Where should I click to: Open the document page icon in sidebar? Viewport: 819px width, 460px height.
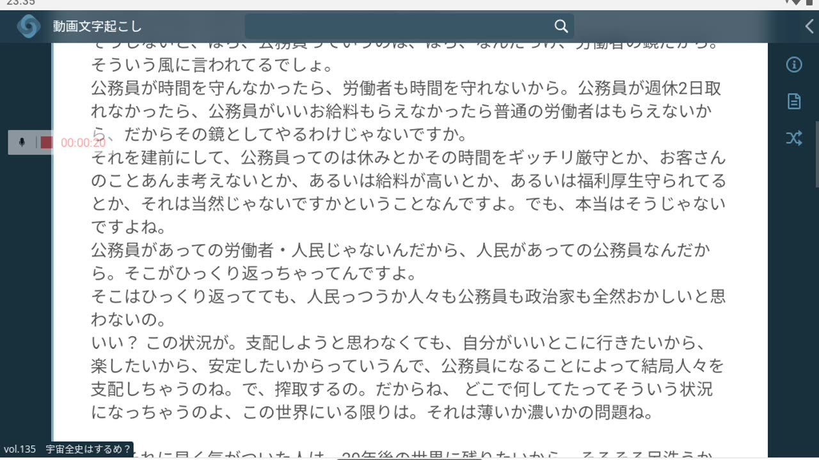[x=794, y=101]
